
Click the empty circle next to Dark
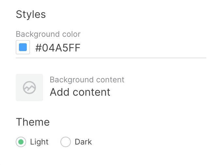point(66,142)
